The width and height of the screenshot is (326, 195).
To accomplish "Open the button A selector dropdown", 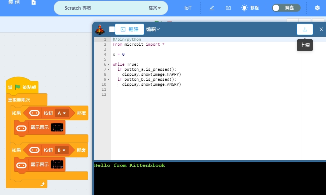I will coord(62,113).
